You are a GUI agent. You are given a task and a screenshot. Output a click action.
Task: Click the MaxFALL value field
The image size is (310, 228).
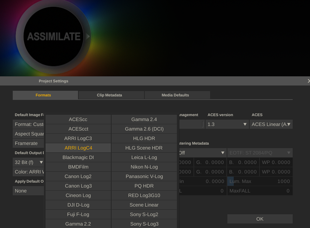260,191
